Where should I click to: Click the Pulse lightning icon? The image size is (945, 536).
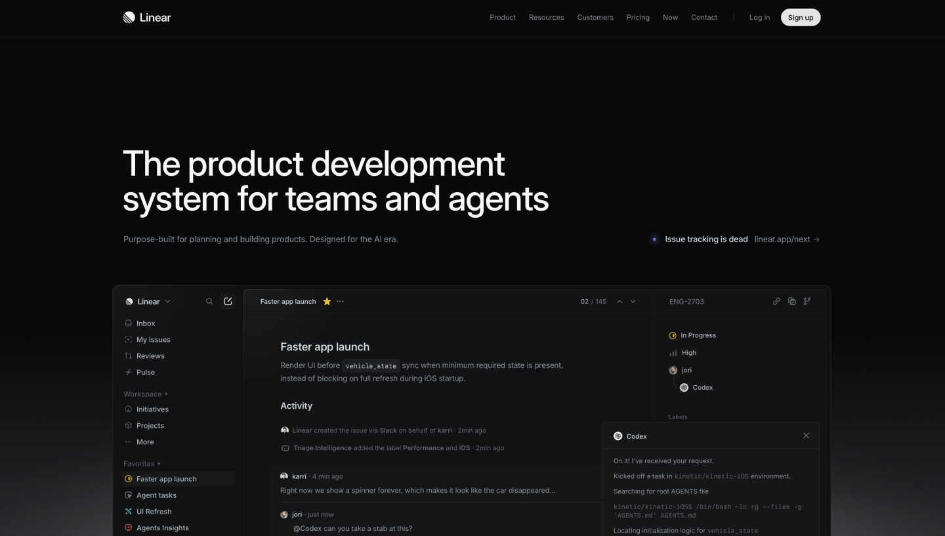tap(128, 373)
